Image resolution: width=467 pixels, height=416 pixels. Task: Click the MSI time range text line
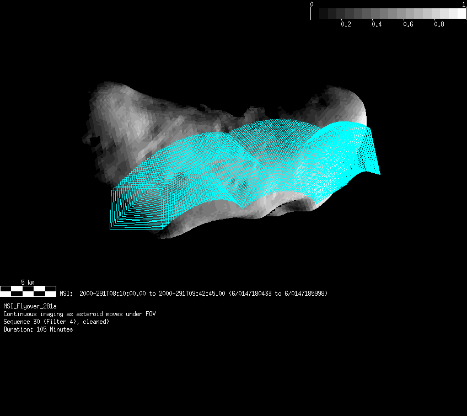194,294
